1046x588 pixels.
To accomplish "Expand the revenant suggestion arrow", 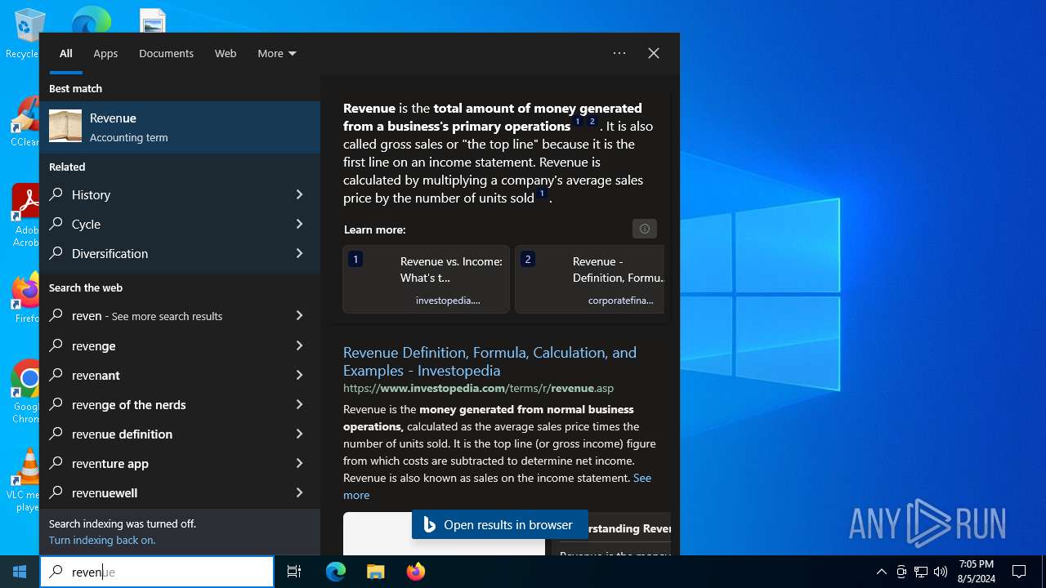I will 299,375.
